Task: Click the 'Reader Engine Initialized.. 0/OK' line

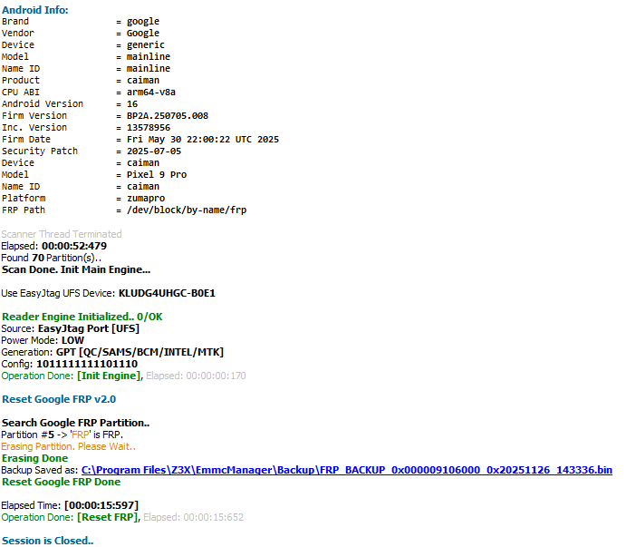Action: click(82, 317)
